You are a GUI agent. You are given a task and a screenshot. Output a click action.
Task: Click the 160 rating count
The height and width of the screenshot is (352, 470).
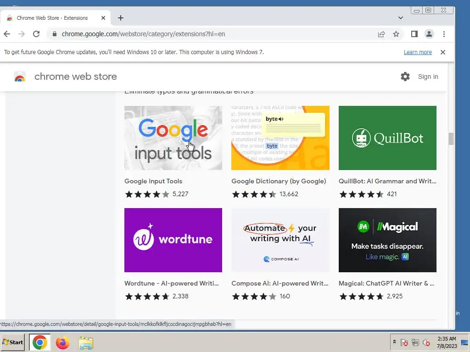click(285, 297)
